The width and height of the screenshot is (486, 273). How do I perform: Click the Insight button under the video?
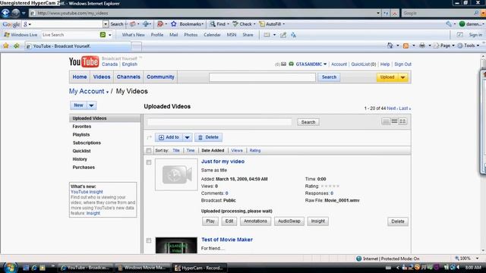pos(317,221)
